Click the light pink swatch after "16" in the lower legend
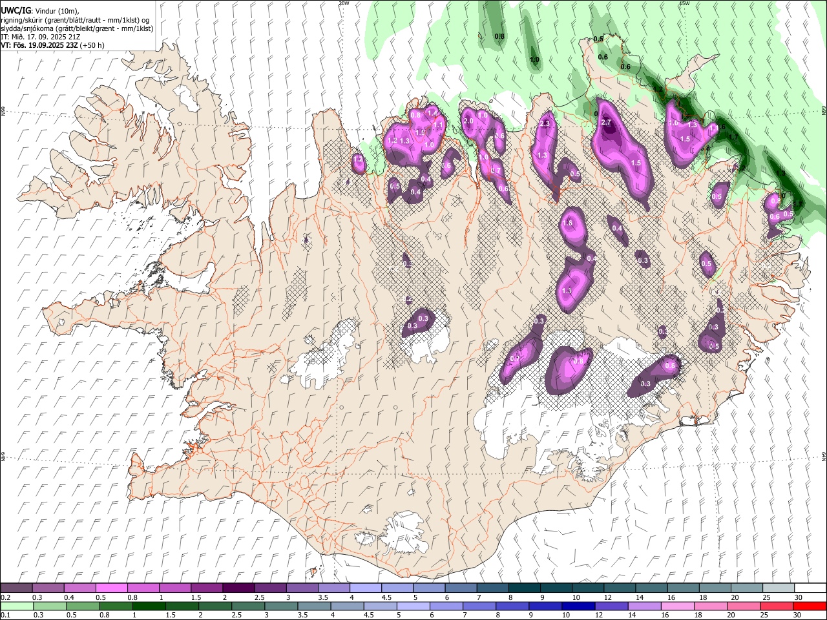Viewport: 827px width, 620px height. coord(677,606)
